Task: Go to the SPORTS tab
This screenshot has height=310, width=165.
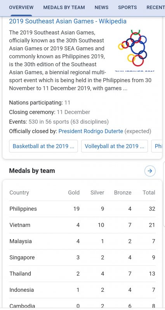Action: pyautogui.click(x=127, y=7)
